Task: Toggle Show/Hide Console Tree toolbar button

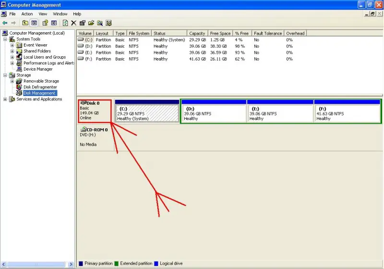Action: point(34,23)
